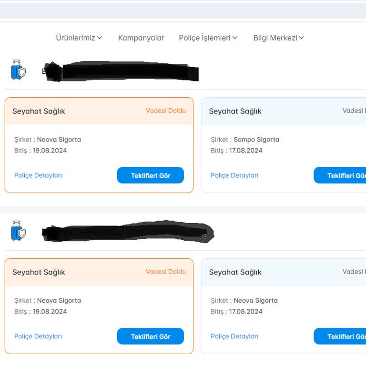Open Poliçe Detayları on the expired Neova card in the lower row
Viewport: 366px width, 366px height.
(38, 336)
